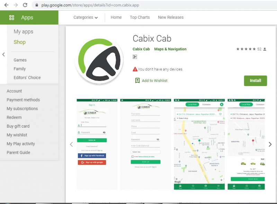Click the reviewers person icon
Viewport: 277px width, 204px height.
coord(265,49)
